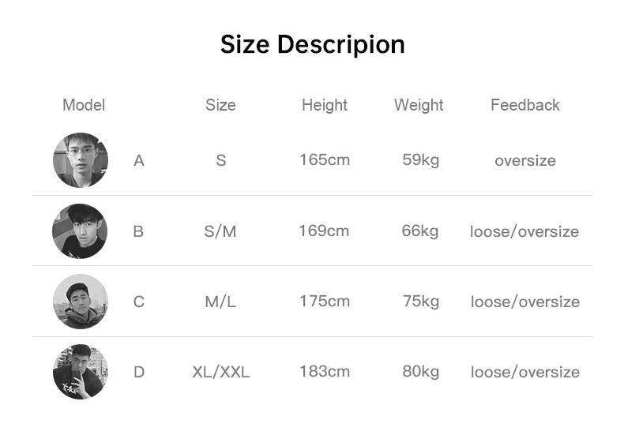This screenshot has height=435, width=624.
Task: Click the Feedback column header
Action: pyautogui.click(x=524, y=105)
